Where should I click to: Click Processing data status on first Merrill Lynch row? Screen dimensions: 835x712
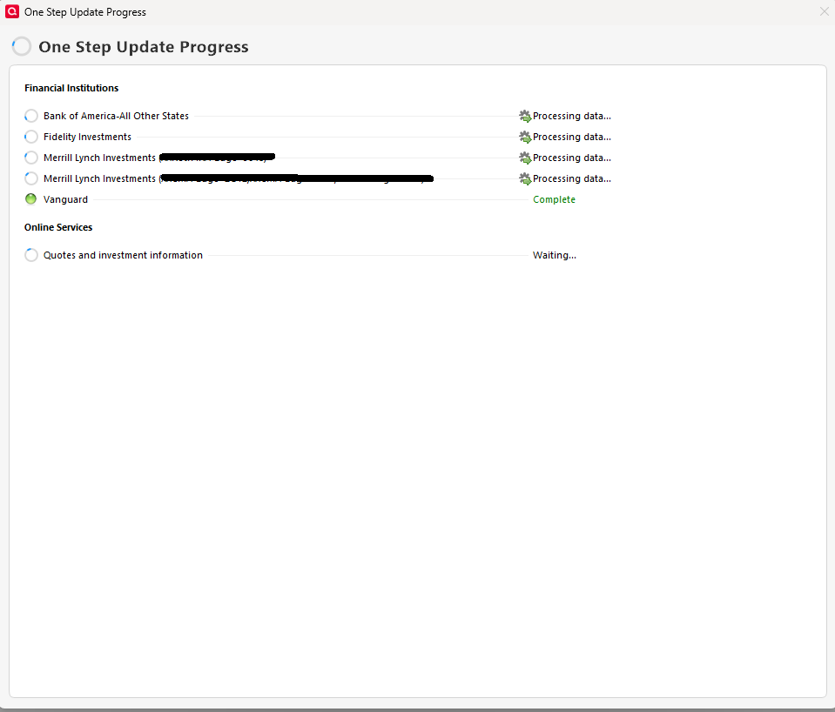click(x=572, y=158)
